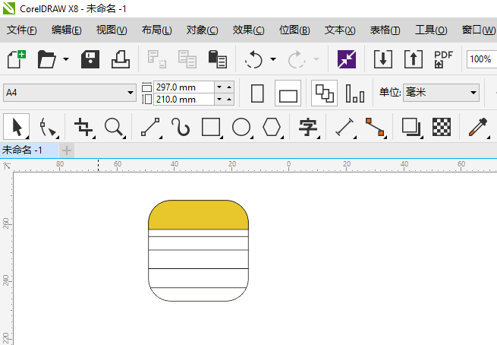Click the Open folder icon
Screen dimensions: 497x345
(46, 59)
